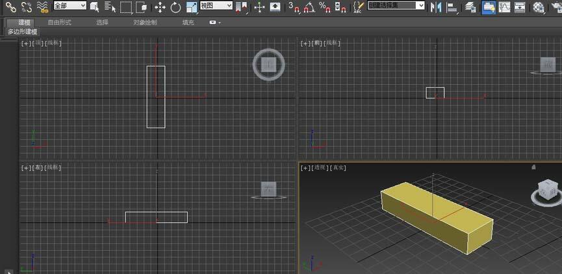Open the [透视] view label menu
Image resolution: width=562 pixels, height=274 pixels.
click(320, 168)
